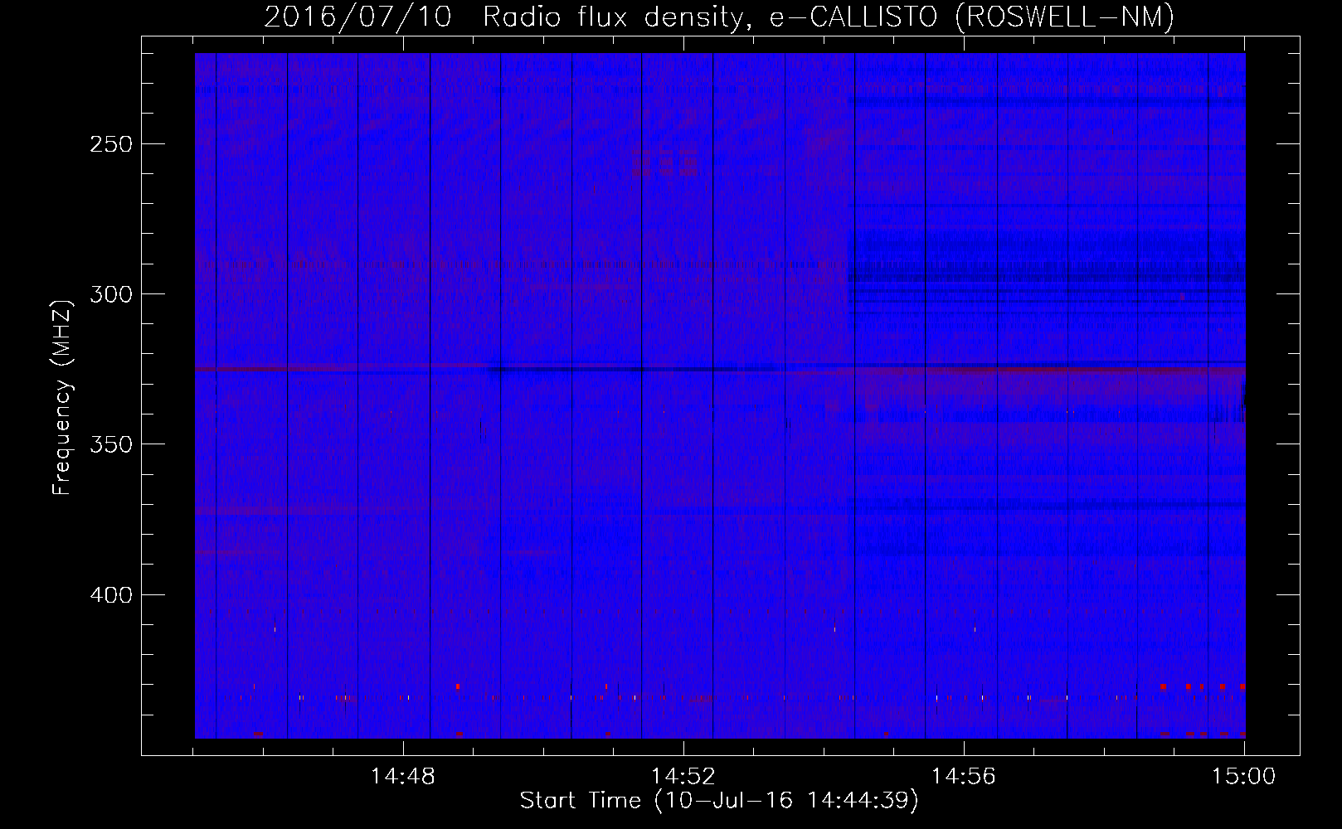The height and width of the screenshot is (829, 1342).
Task: Click the 'Frequency (MHZ)' axis label
Action: tap(63, 397)
